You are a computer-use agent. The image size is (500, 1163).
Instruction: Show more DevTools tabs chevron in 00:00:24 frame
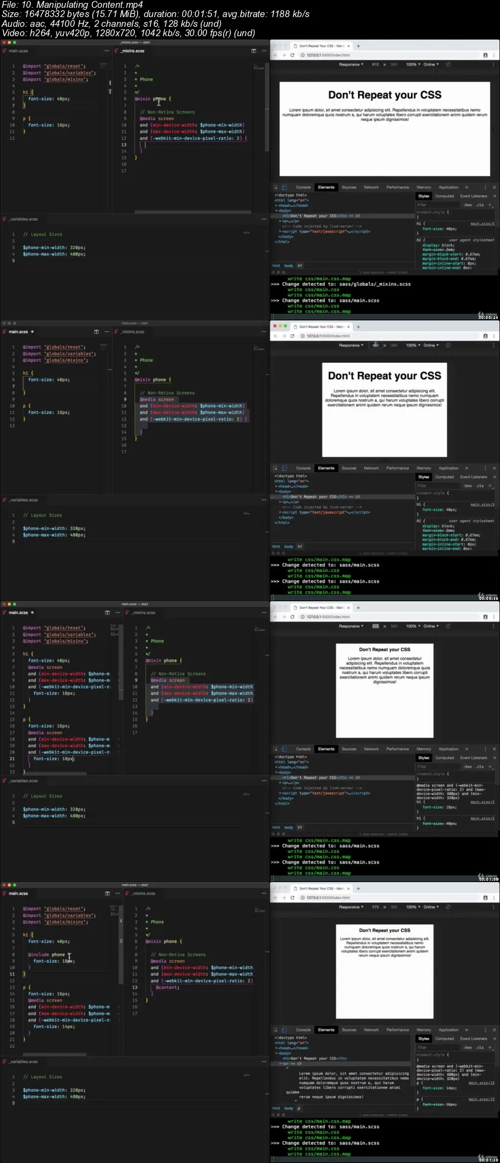click(x=466, y=187)
